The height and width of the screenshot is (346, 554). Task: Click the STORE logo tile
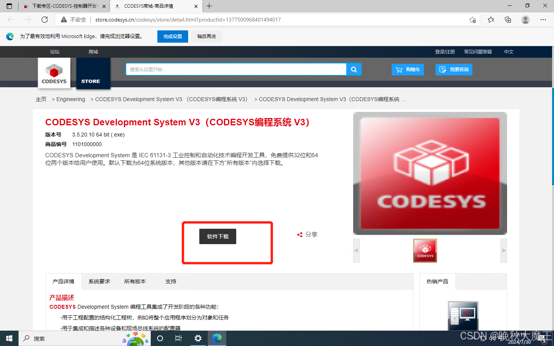[x=93, y=73]
